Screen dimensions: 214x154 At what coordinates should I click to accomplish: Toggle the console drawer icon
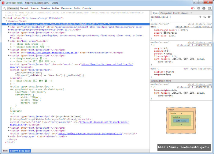[198, 8]
